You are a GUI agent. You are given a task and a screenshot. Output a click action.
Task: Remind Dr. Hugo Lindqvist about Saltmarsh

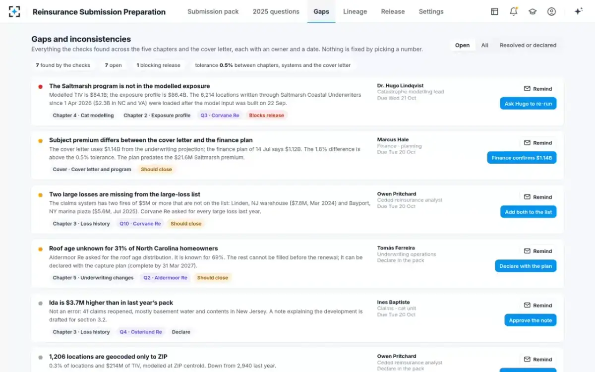pos(538,89)
